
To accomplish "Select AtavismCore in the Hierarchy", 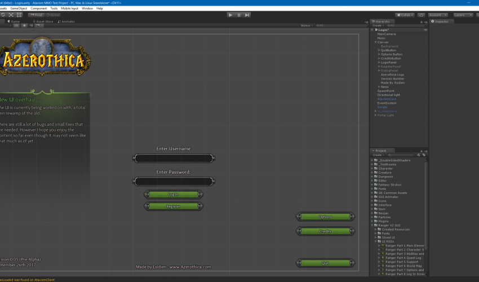I will pyautogui.click(x=387, y=99).
